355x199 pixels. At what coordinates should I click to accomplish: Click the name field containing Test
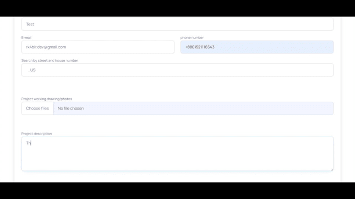pyautogui.click(x=177, y=24)
